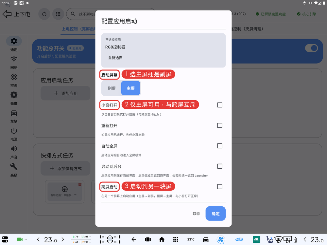Screen dimensions: 327x245
Task: Tap the battery and range stats widget
Action: point(82,239)
